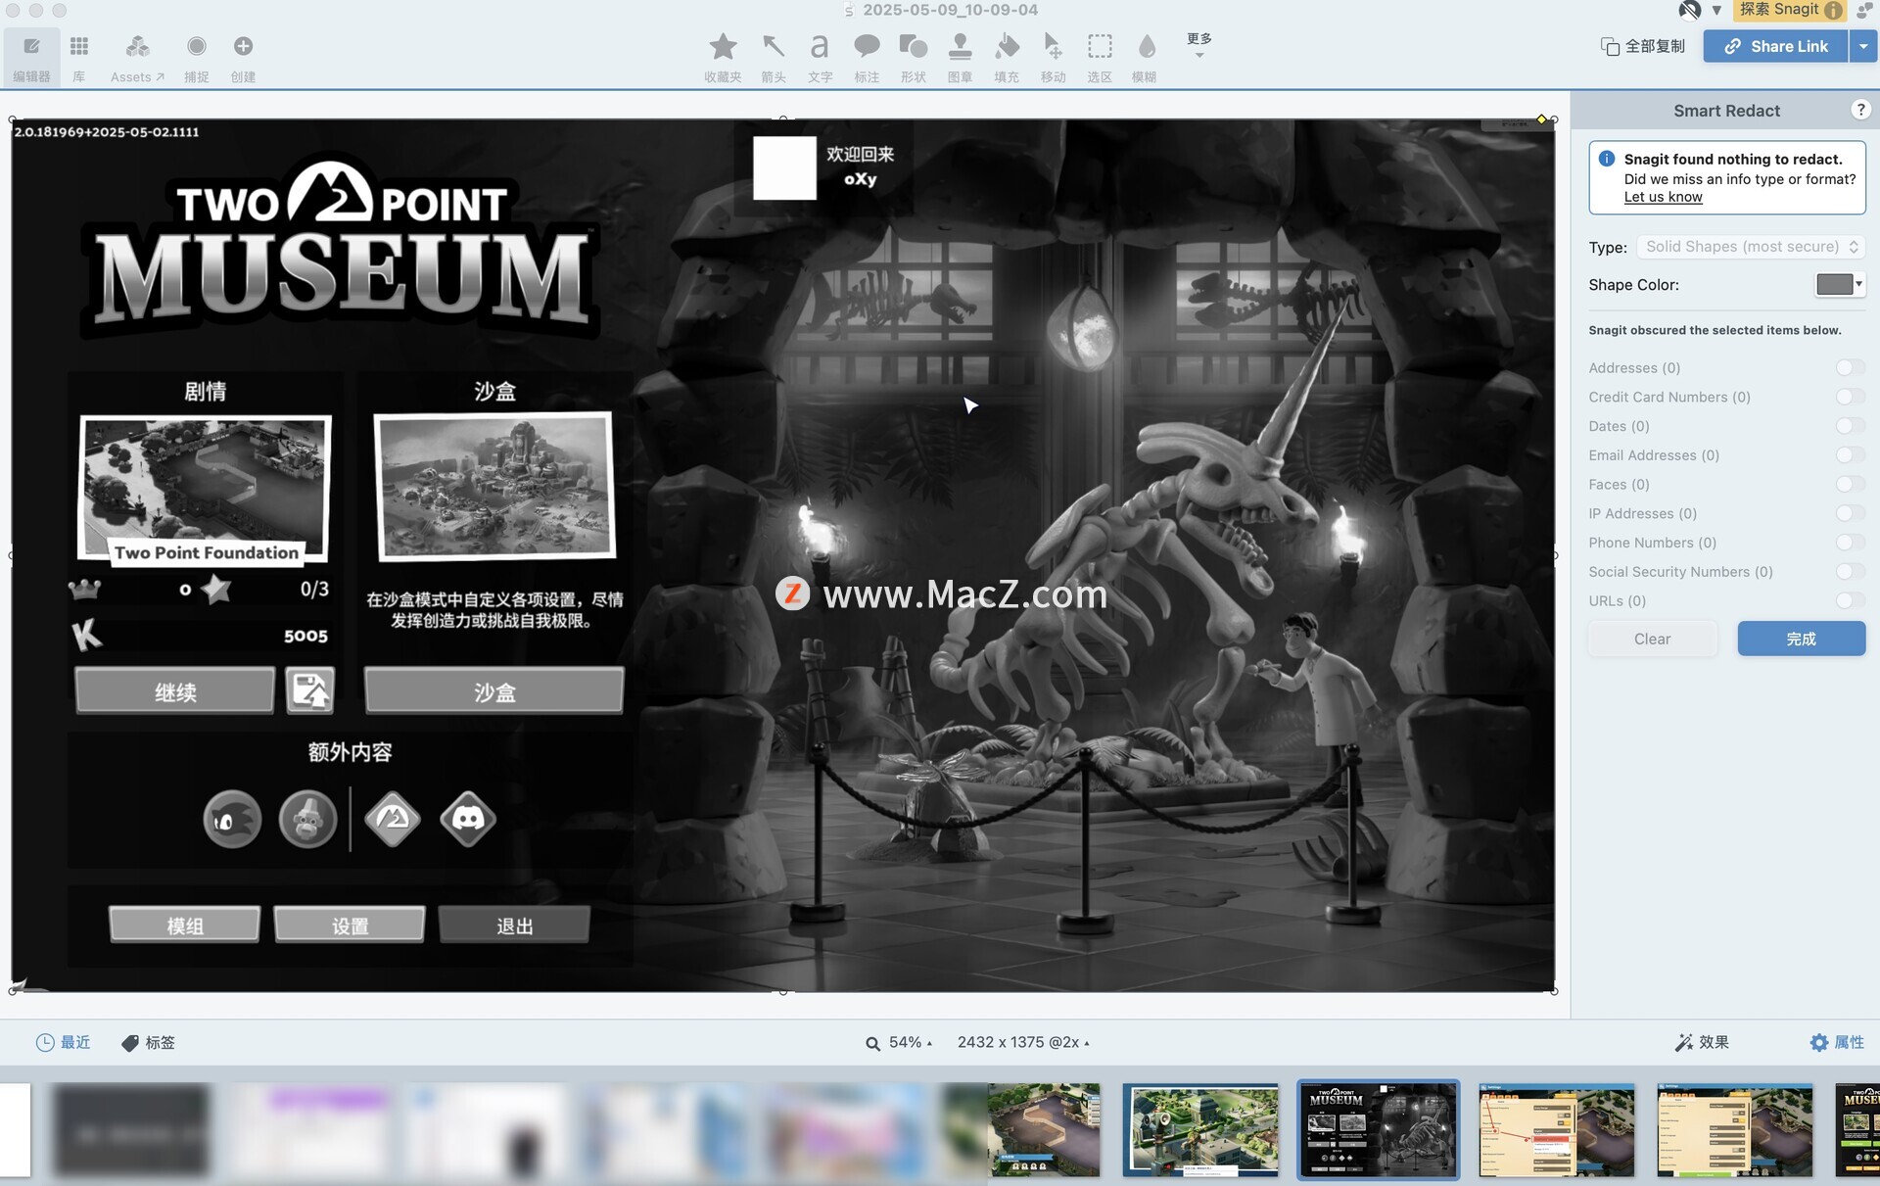Show the 最近 recent captures tab
Screen dimensions: 1880x1186
[64, 1042]
